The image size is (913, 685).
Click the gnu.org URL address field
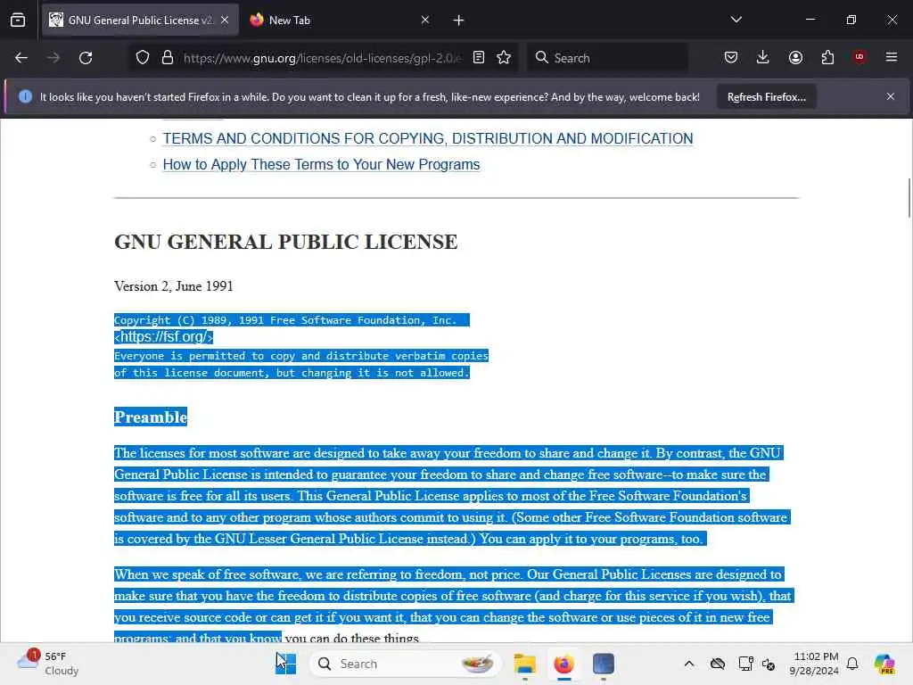(x=322, y=58)
